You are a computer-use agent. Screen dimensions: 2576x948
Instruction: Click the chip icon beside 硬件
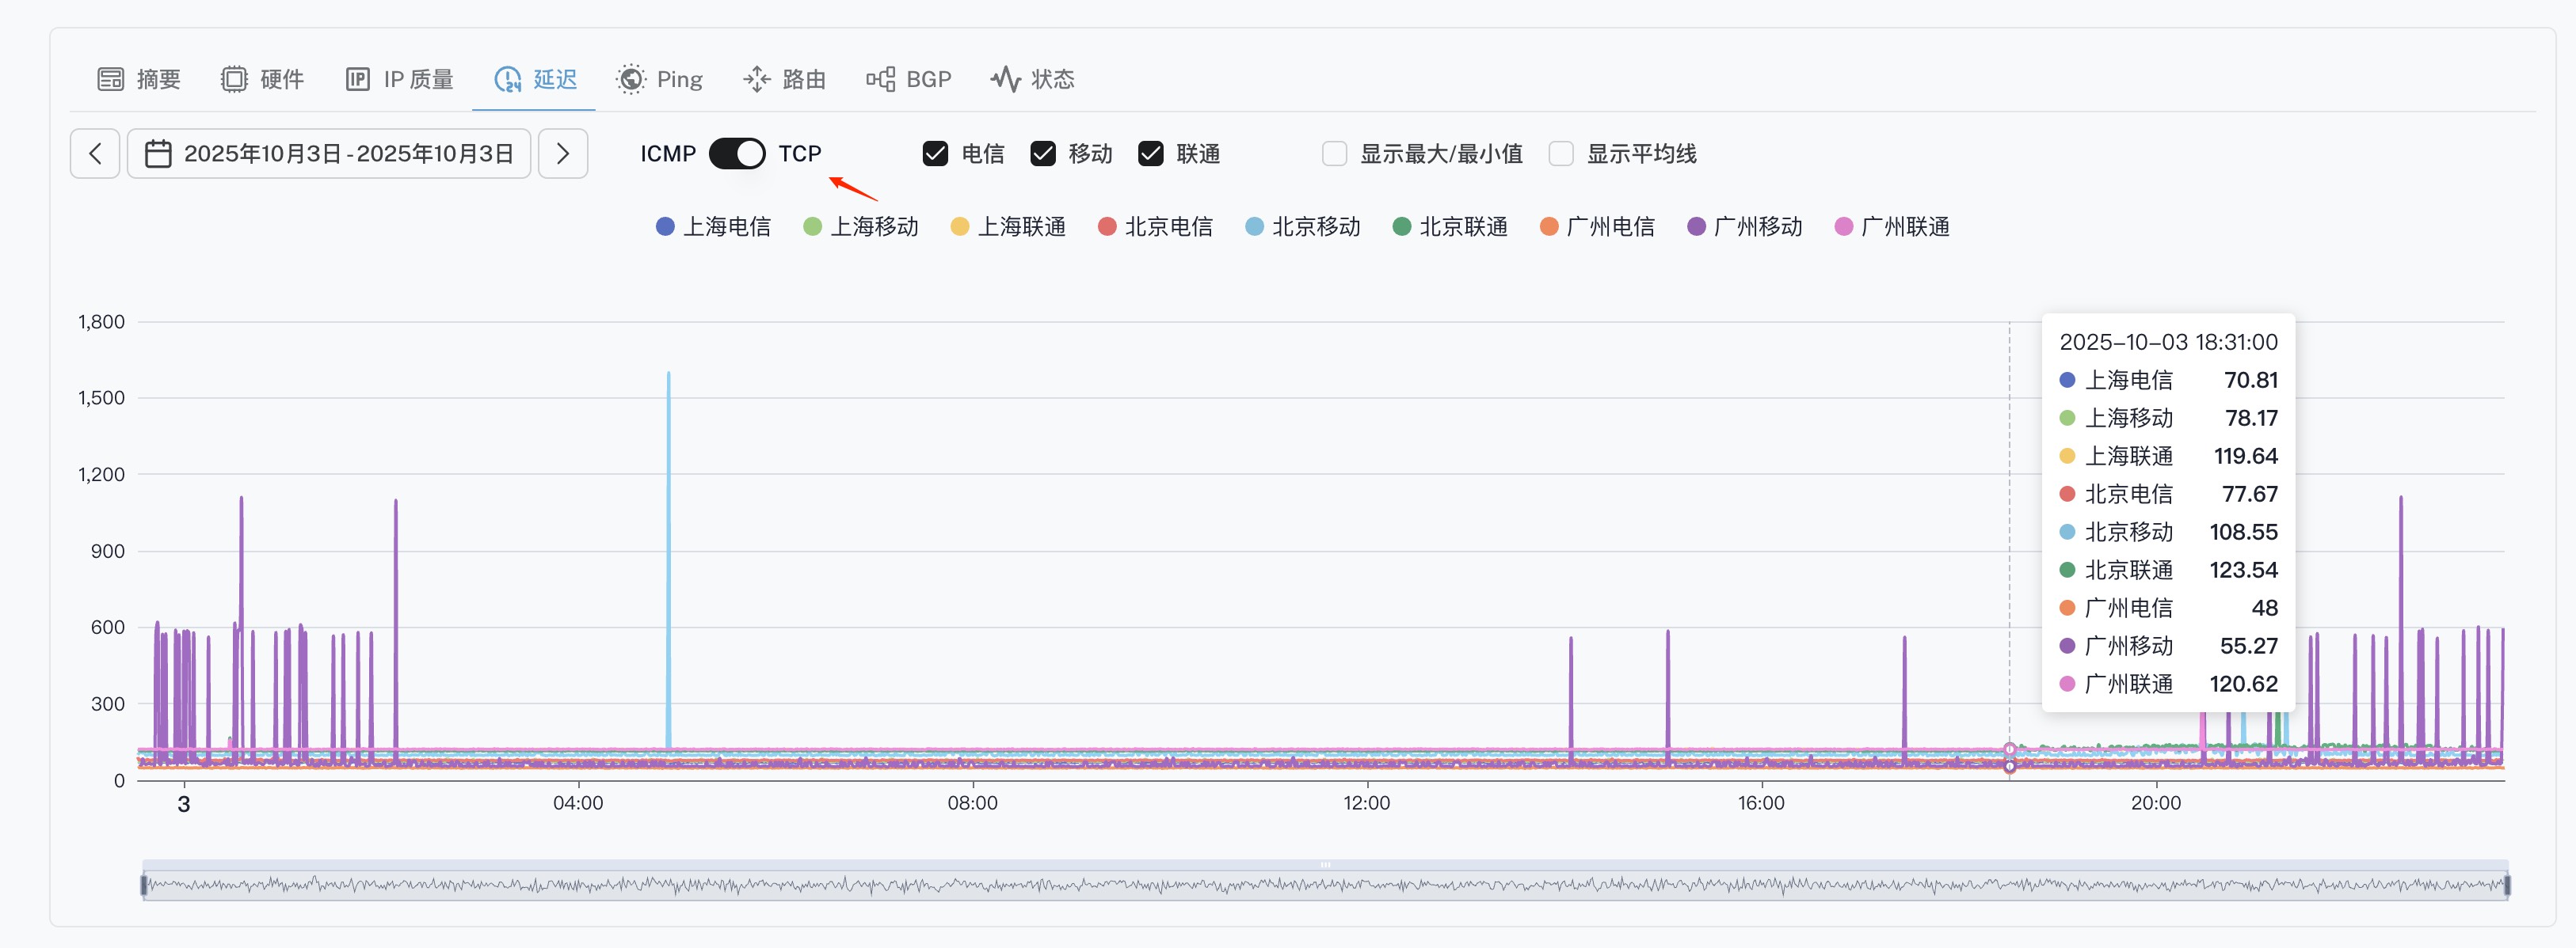click(233, 79)
